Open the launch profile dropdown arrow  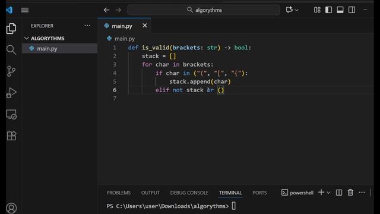(x=328, y=193)
